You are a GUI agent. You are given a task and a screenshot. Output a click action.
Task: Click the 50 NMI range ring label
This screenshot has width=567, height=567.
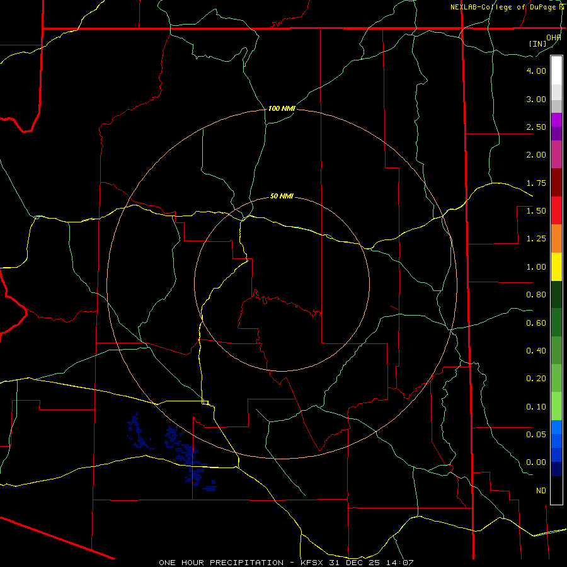coord(282,196)
